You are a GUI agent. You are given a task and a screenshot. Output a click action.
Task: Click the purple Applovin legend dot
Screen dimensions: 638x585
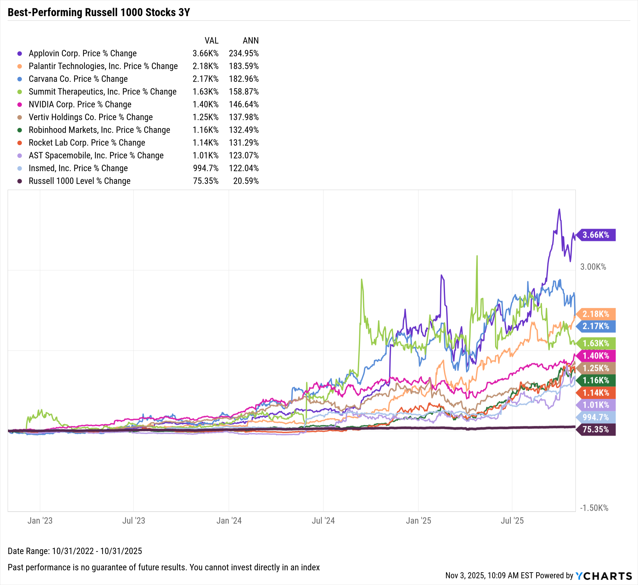pos(20,54)
